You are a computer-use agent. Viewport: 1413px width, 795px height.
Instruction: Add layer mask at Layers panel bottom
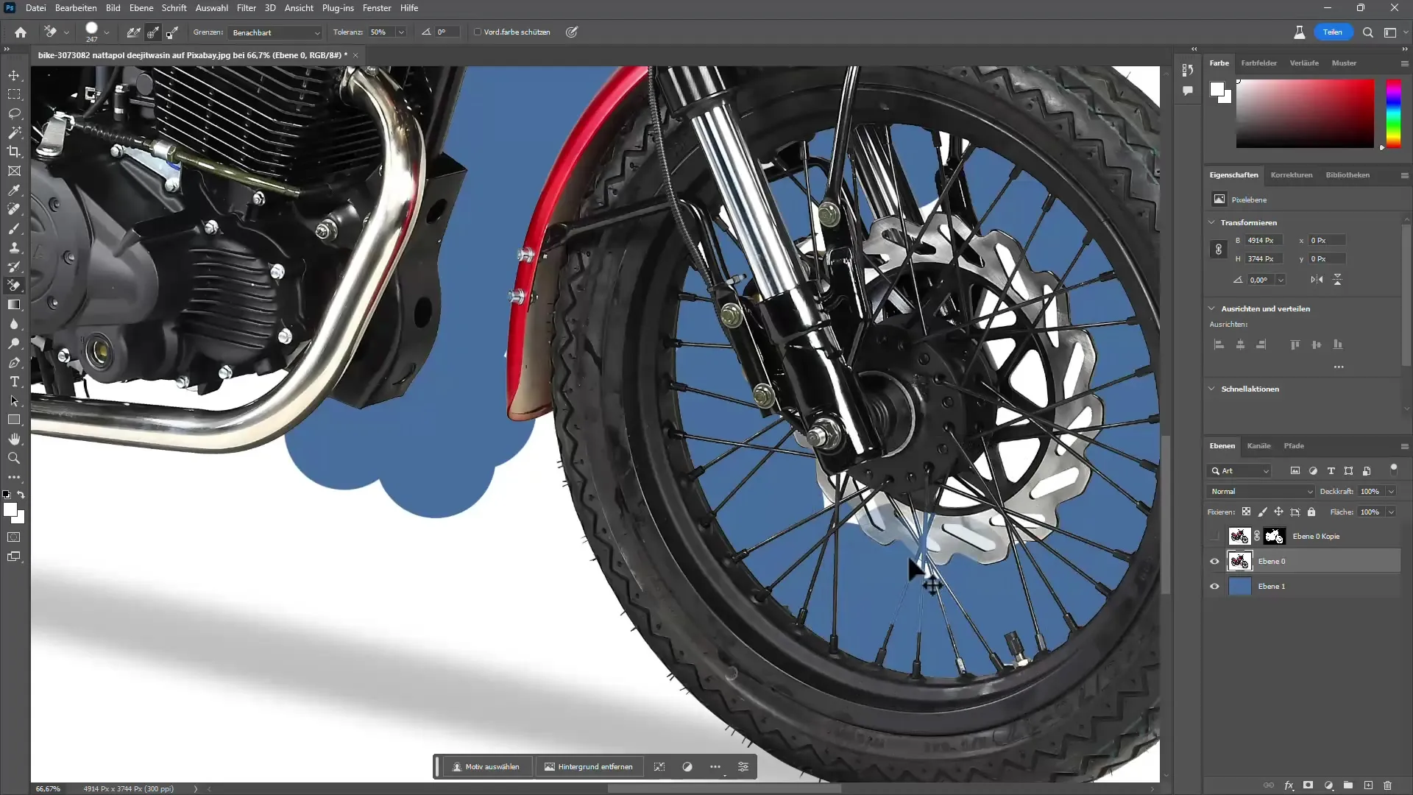pos(1308,785)
